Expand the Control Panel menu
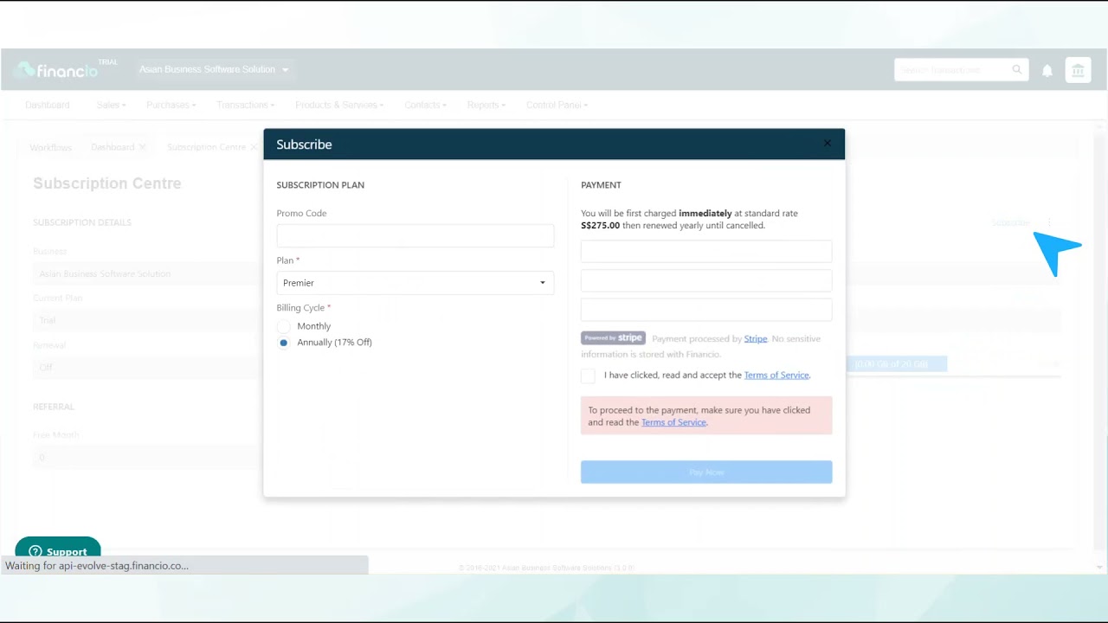 tap(557, 105)
